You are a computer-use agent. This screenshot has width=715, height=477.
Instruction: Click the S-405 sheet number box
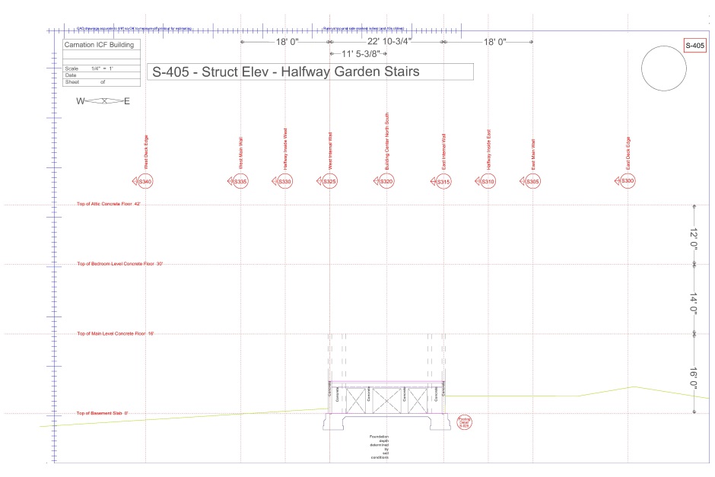coord(695,46)
